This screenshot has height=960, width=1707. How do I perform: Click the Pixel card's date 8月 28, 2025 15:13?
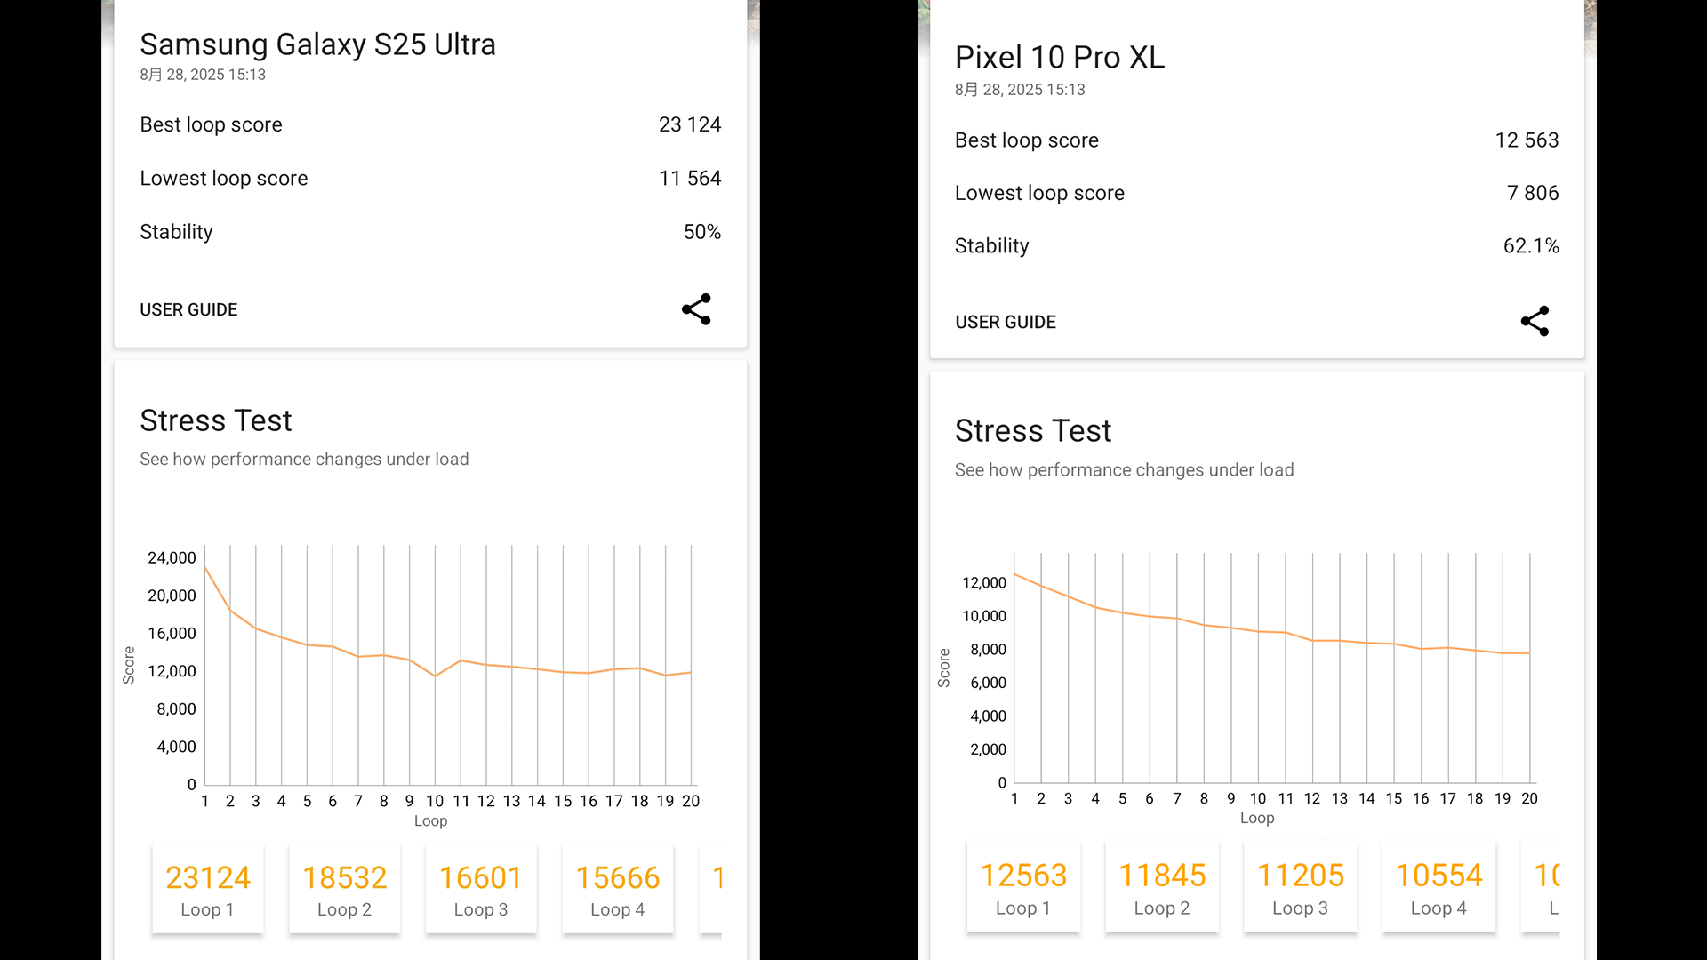pos(1020,90)
